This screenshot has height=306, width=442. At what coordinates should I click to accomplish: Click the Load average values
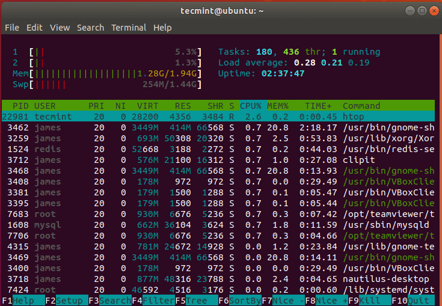point(331,63)
